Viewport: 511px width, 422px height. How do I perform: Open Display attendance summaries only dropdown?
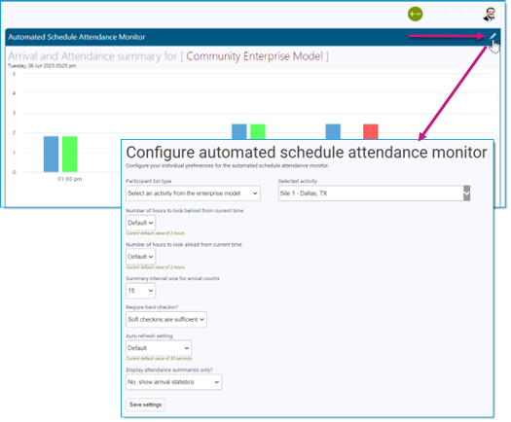[173, 382]
